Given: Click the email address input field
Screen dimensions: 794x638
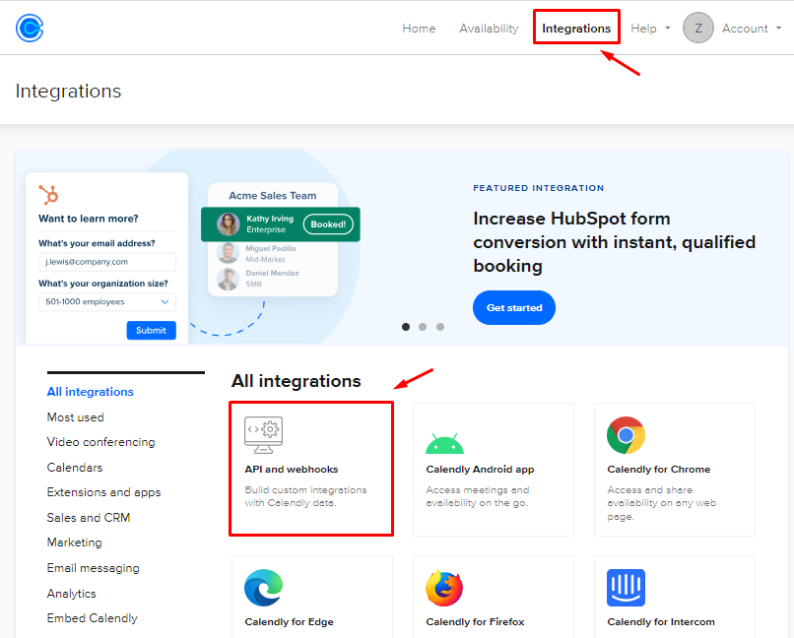Looking at the screenshot, I should tap(107, 262).
